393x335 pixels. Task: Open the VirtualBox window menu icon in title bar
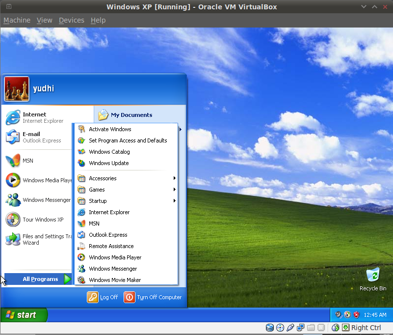pos(9,6)
